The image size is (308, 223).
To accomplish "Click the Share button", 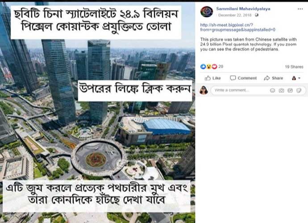I will 274,78.
